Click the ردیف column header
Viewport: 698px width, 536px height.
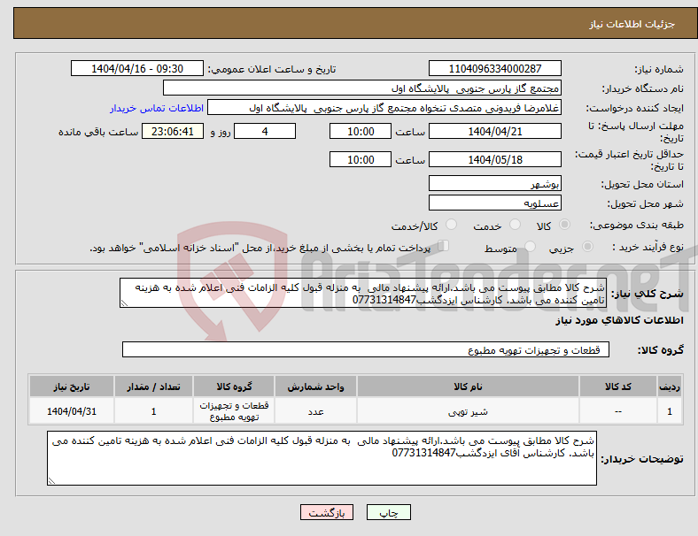coord(670,387)
